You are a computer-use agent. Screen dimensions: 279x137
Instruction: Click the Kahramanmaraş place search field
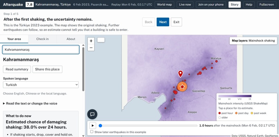41,49
